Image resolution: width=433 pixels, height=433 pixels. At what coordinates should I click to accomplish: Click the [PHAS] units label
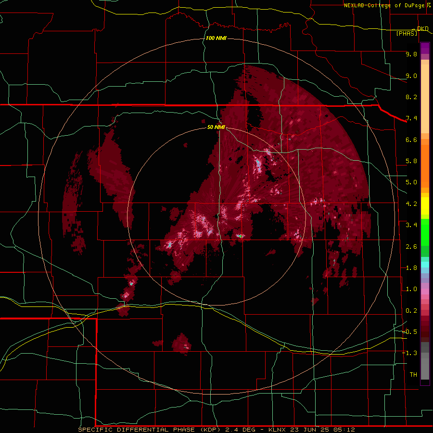tap(407, 33)
